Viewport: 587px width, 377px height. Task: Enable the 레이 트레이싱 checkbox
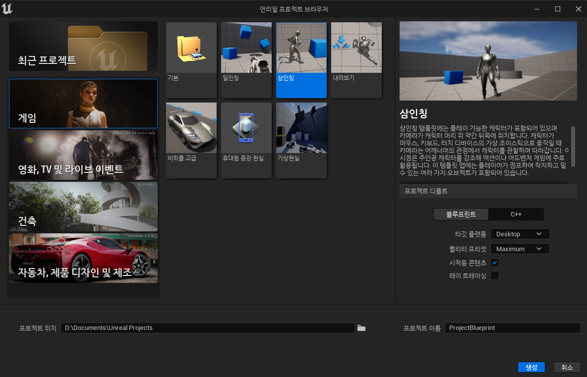[x=495, y=275]
